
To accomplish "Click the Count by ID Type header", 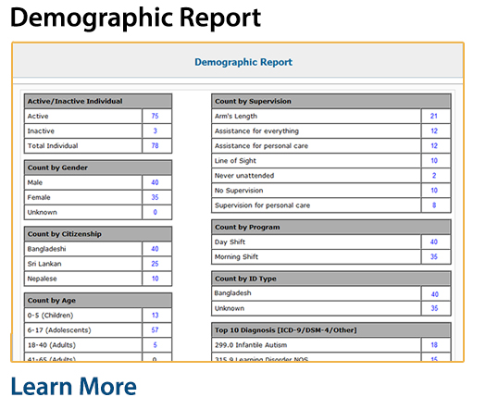I will click(245, 279).
